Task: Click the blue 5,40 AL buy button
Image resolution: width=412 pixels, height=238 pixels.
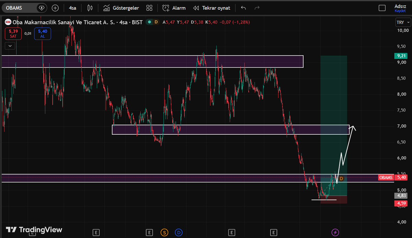Action: (x=43, y=34)
